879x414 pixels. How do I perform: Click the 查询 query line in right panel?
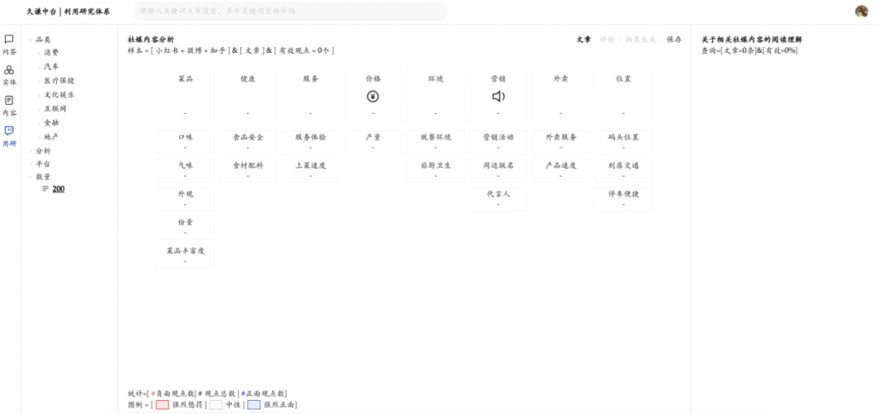click(x=750, y=50)
